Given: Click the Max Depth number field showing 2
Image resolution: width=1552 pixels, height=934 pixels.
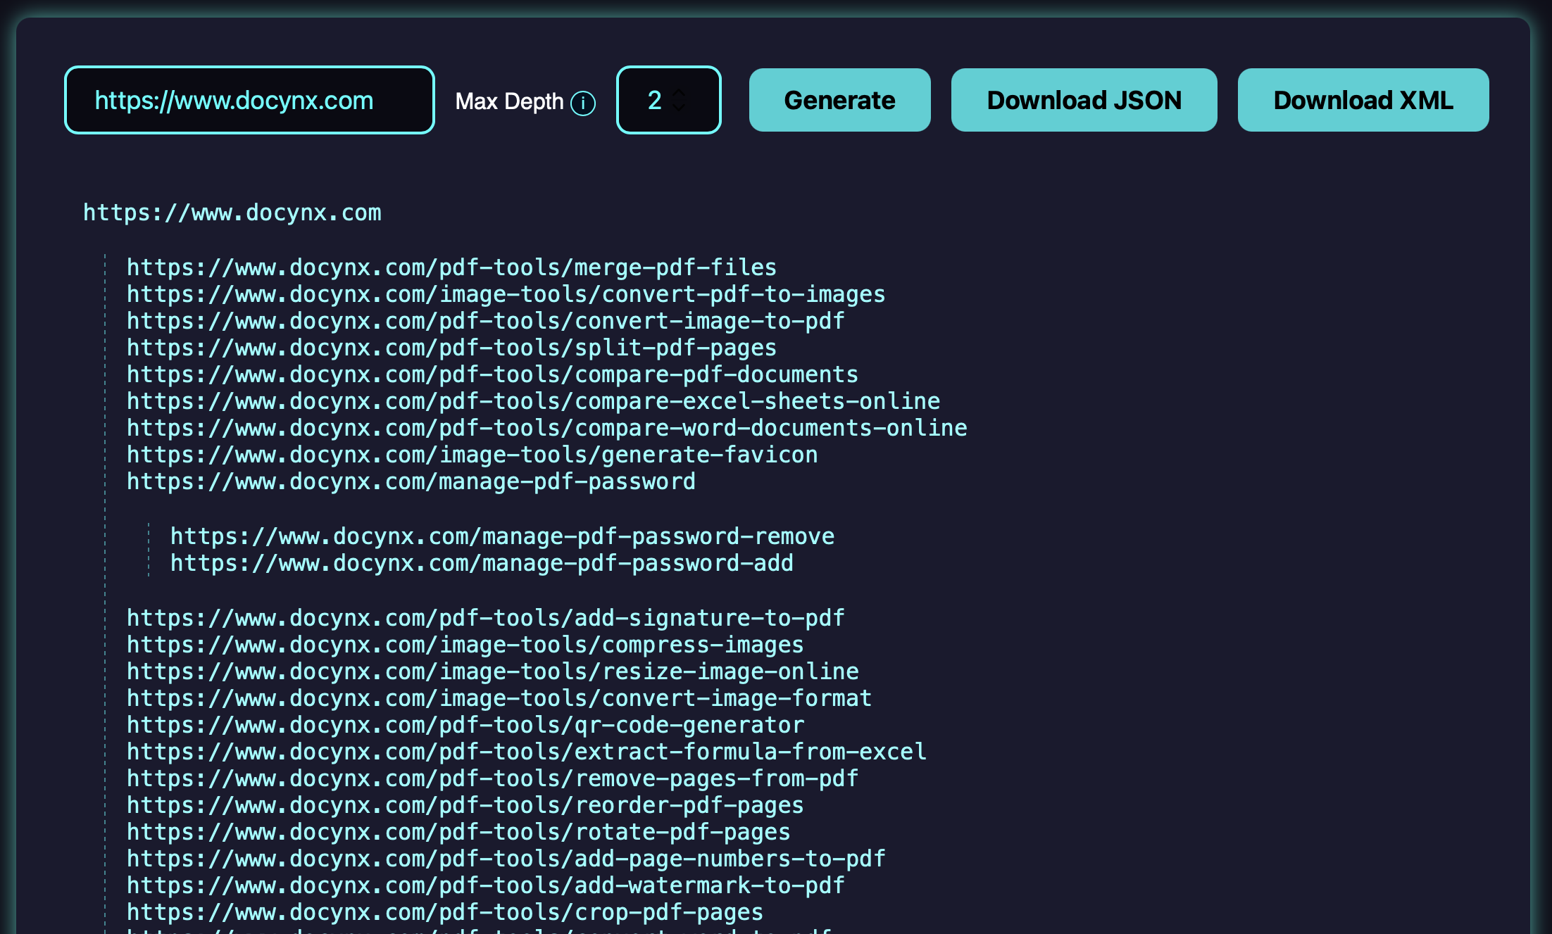Looking at the screenshot, I should point(668,100).
